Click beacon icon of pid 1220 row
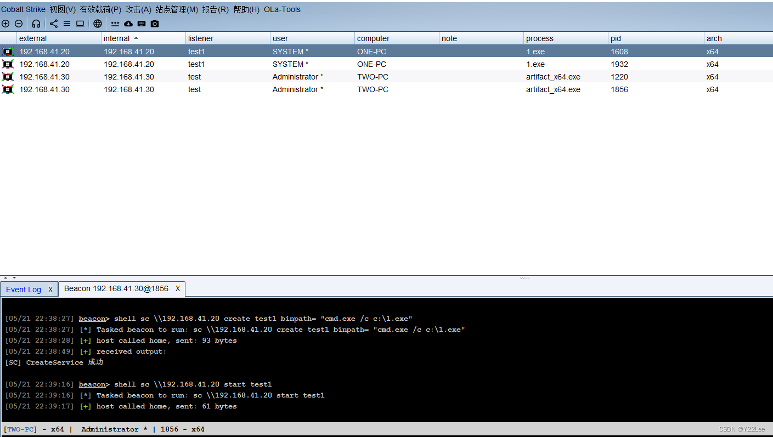 [8, 77]
